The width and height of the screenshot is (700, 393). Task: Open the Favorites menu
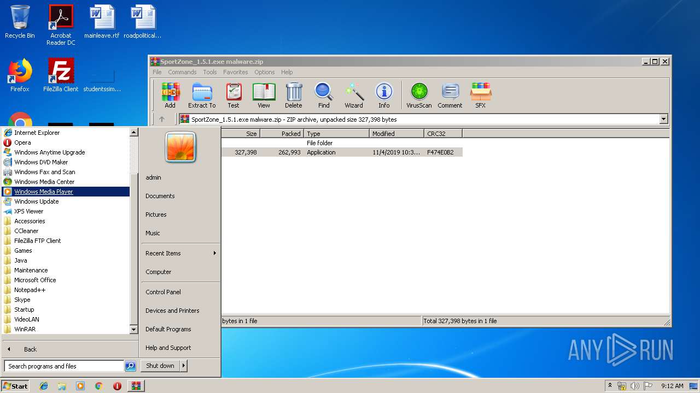[x=235, y=72]
